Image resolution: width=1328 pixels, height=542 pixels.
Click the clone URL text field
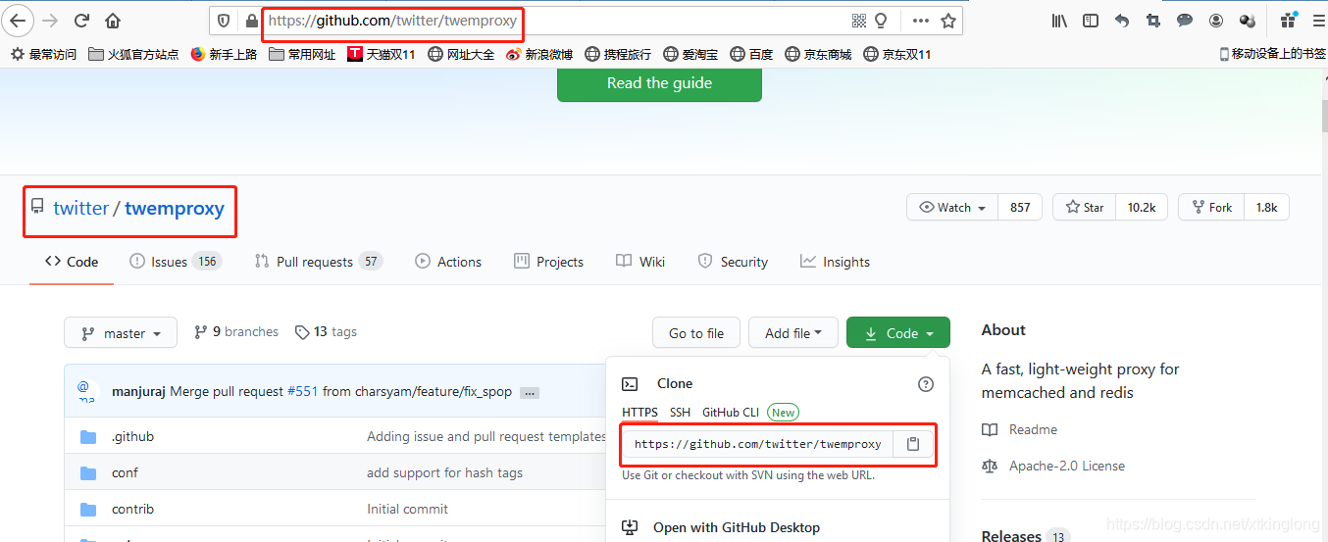pyautogui.click(x=757, y=444)
